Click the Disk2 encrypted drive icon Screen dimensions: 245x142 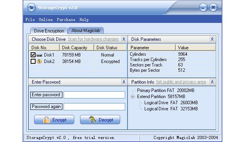click(39, 61)
